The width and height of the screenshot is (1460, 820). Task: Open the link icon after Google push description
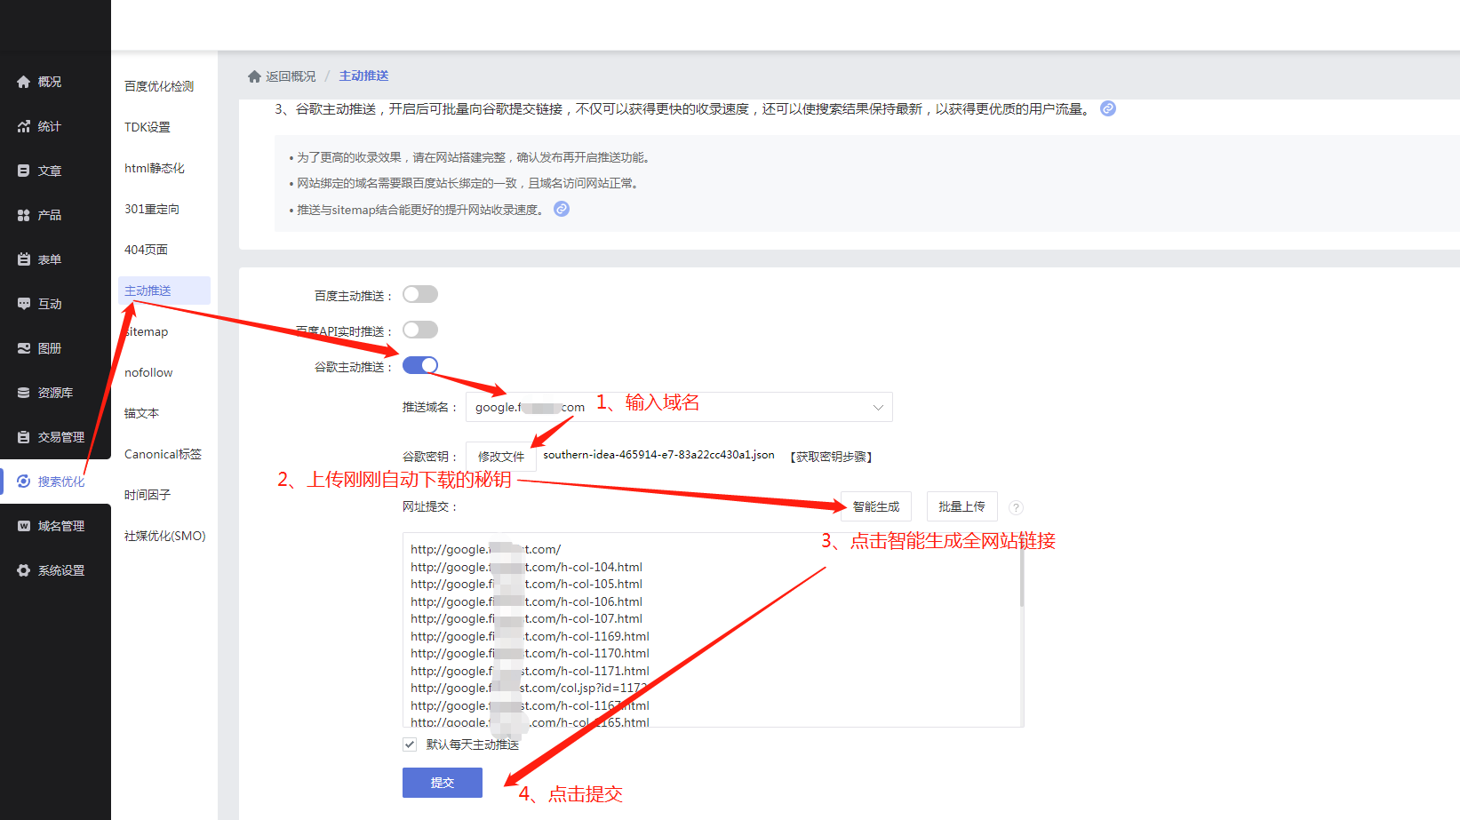coord(1108,108)
